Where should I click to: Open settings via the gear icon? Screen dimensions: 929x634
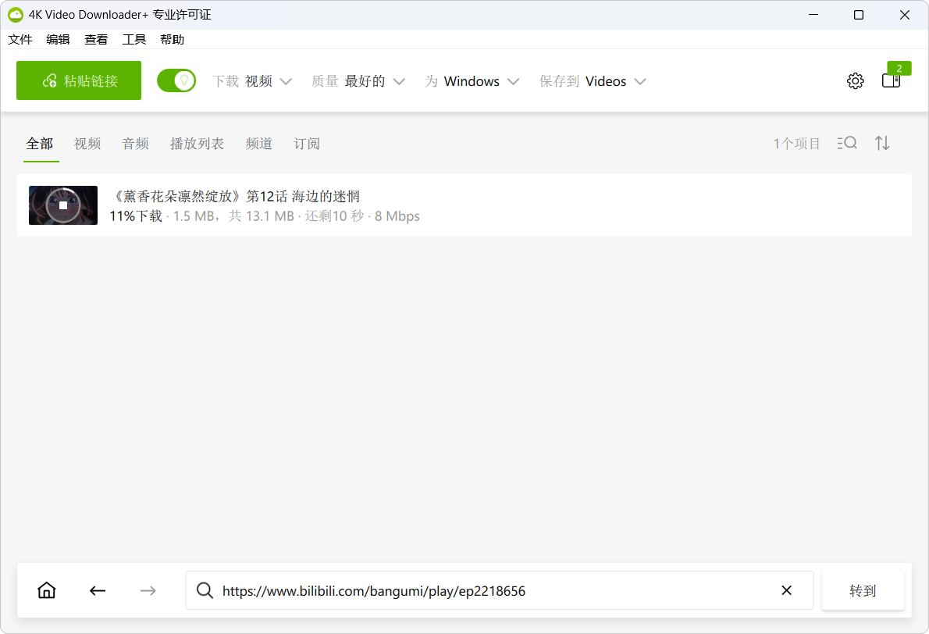[855, 80]
